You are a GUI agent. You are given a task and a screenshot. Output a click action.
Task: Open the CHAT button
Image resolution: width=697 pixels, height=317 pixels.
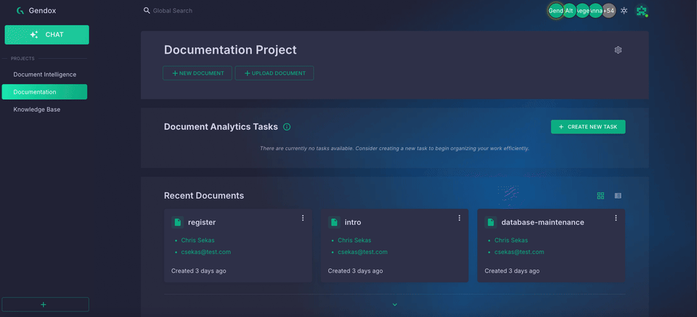tap(46, 35)
